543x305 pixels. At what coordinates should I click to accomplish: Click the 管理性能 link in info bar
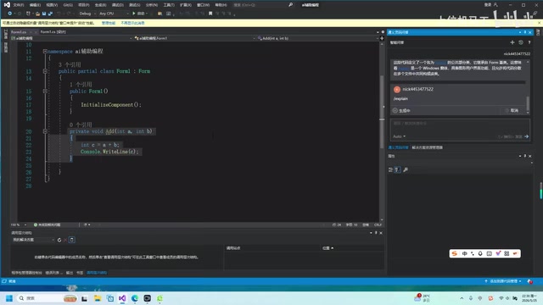tap(109, 23)
